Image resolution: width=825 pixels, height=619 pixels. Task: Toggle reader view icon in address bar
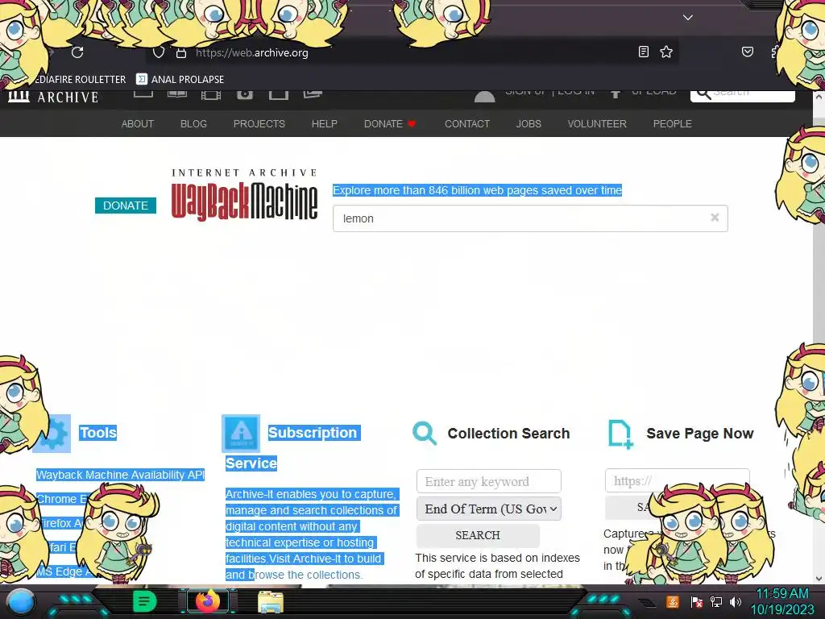tap(643, 52)
